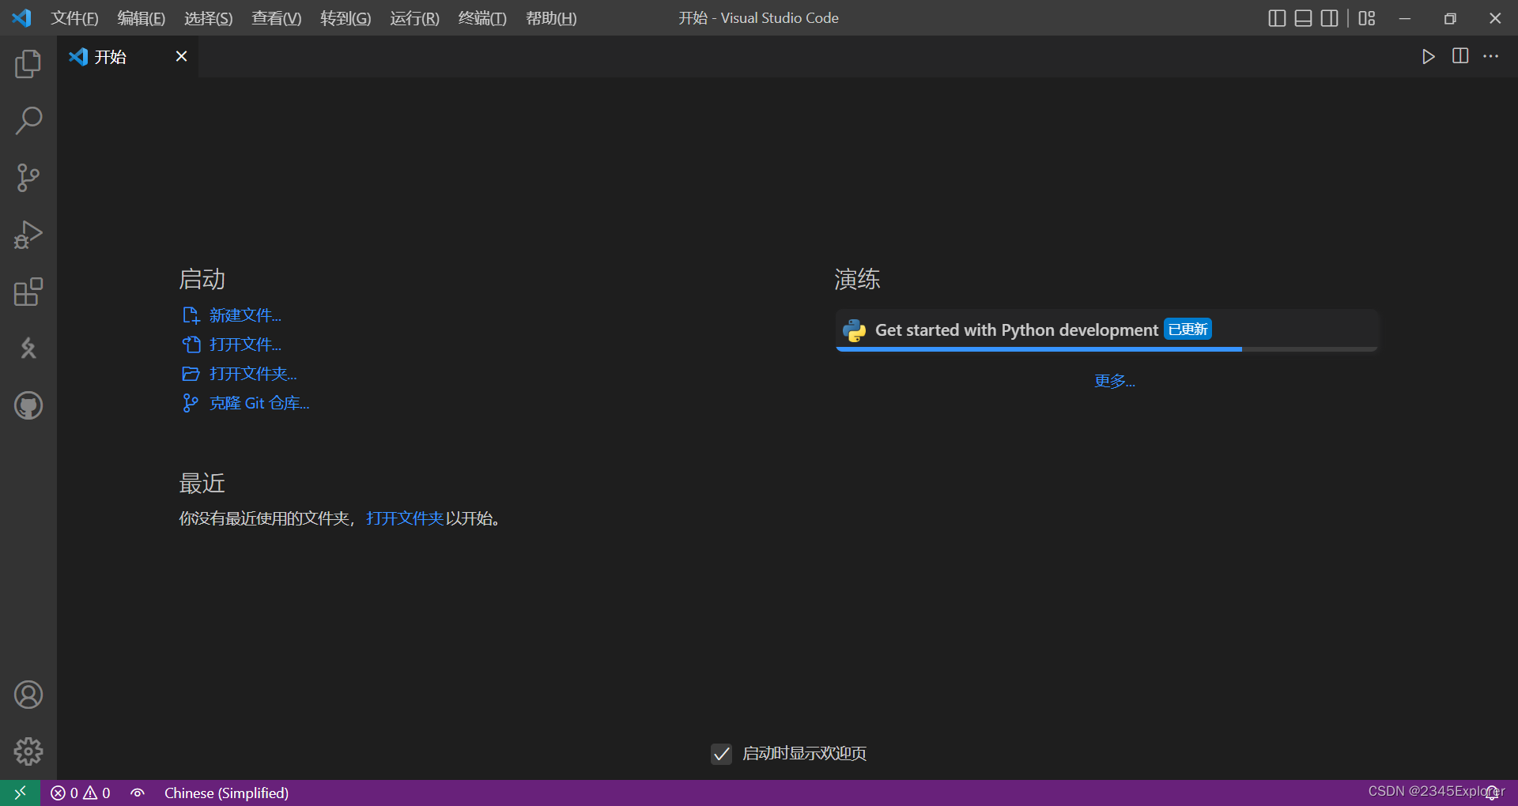The width and height of the screenshot is (1518, 806).
Task: Open notifications bell in status bar
Action: coord(1492,793)
